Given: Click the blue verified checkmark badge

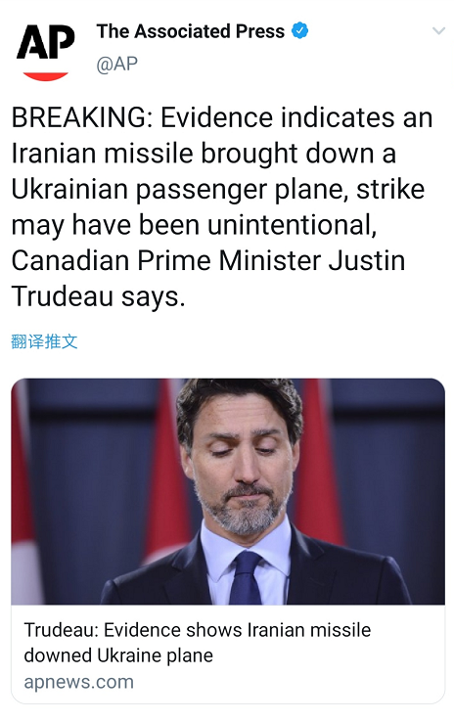Looking at the screenshot, I should tap(300, 30).
